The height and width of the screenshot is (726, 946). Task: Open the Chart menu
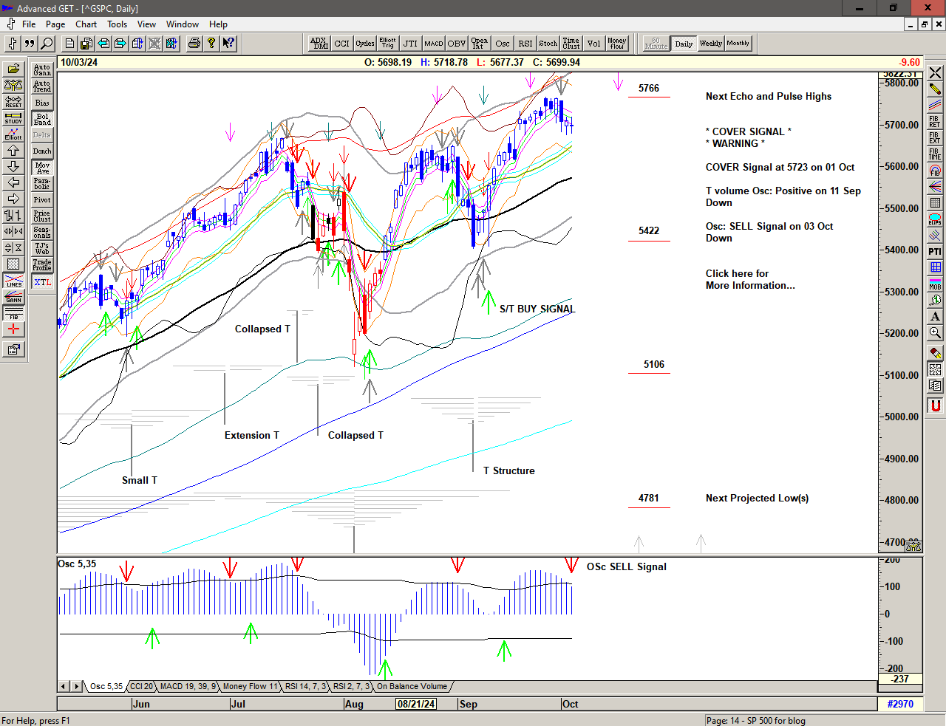point(86,24)
